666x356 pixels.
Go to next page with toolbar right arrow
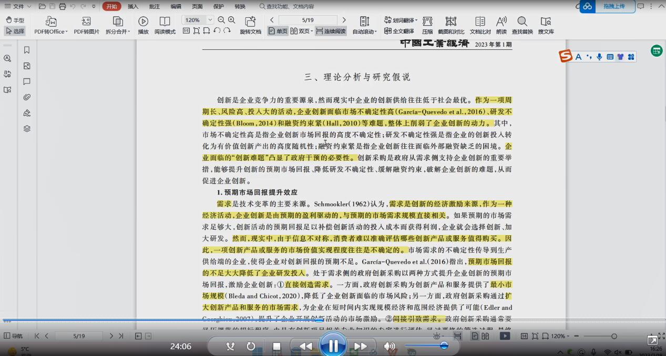344,20
